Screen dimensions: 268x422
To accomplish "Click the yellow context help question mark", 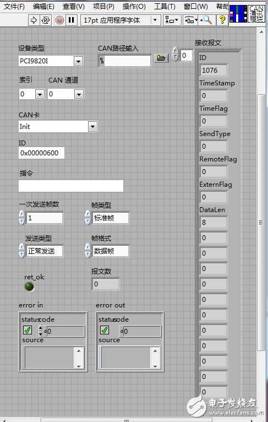I will click(222, 20).
